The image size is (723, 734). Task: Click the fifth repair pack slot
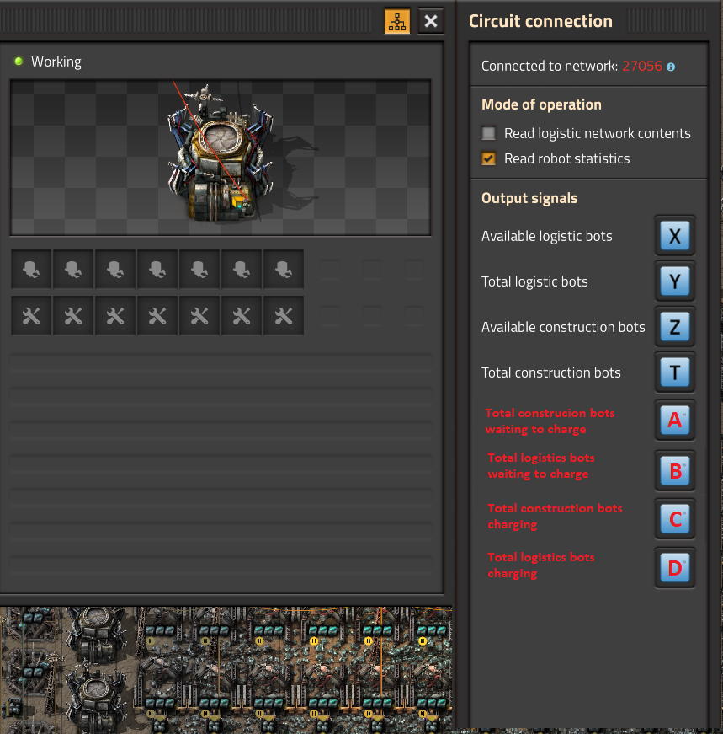(x=199, y=316)
